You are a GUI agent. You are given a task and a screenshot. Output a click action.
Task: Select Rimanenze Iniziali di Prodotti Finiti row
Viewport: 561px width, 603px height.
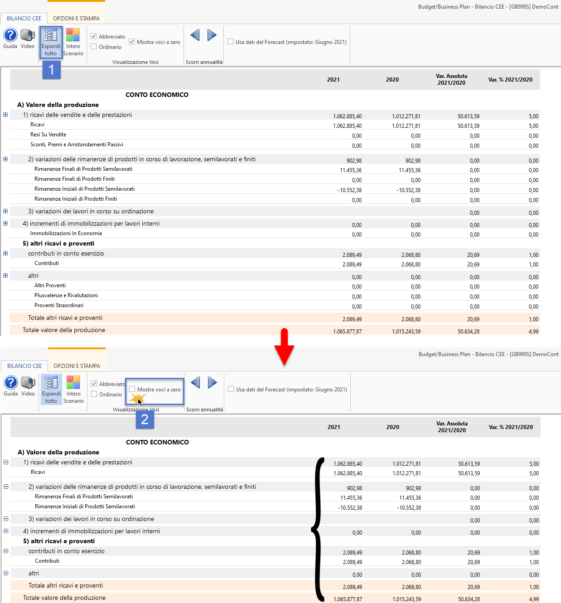[275, 199]
